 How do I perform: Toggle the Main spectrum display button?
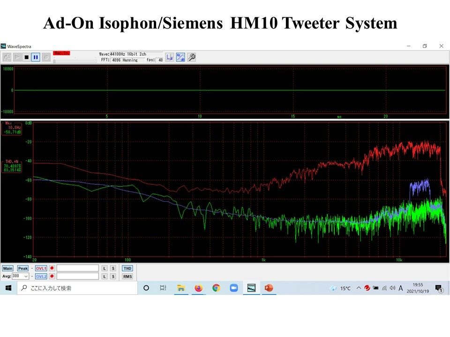[7, 269]
